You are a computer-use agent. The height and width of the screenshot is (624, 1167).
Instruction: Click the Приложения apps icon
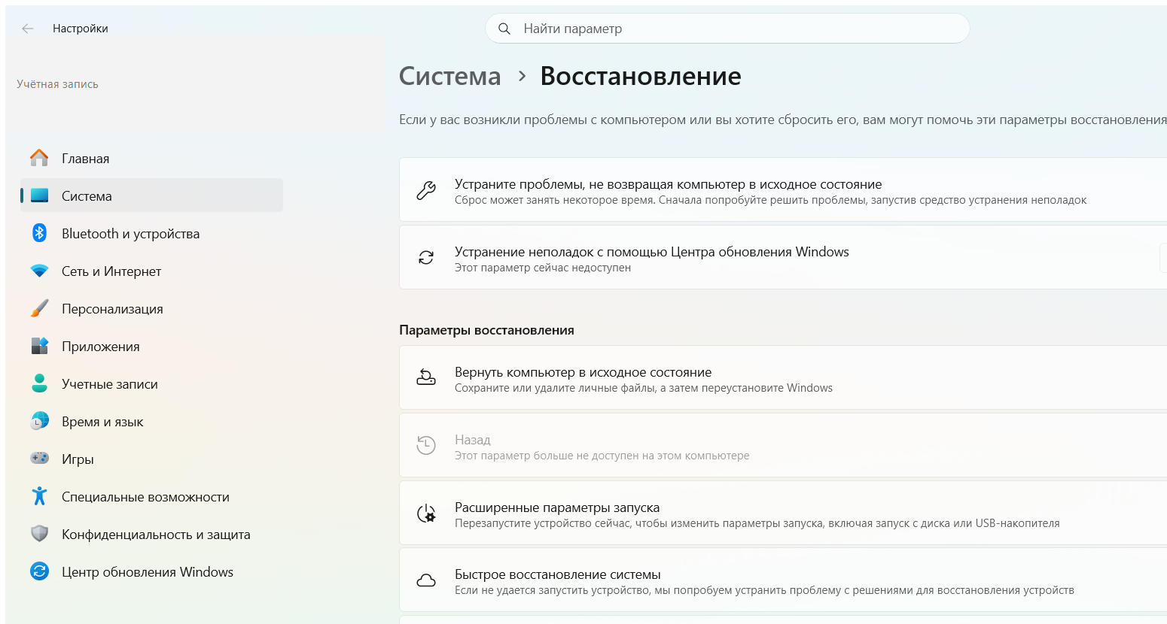click(39, 346)
